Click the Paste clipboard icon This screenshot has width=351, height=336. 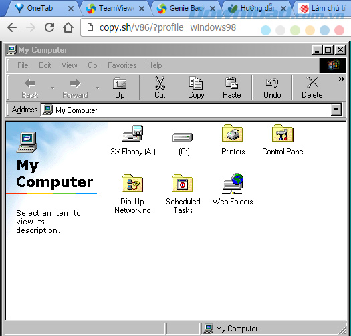pyautogui.click(x=232, y=83)
